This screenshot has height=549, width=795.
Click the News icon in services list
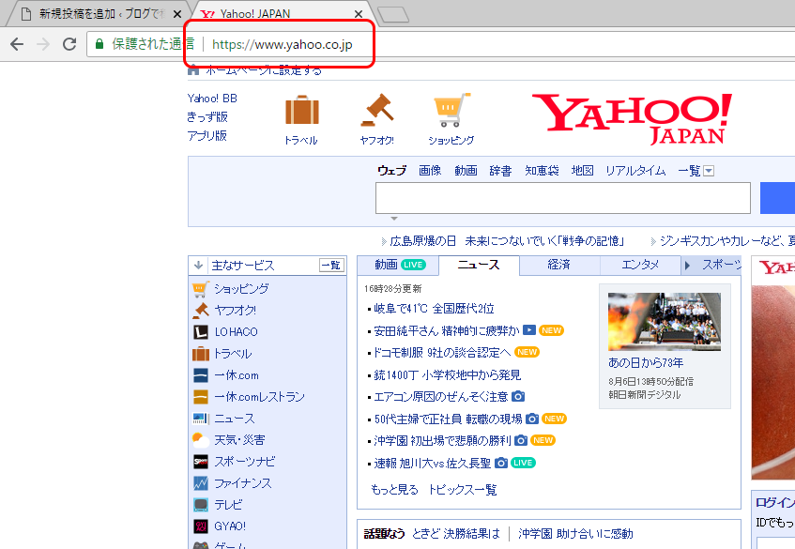click(201, 419)
